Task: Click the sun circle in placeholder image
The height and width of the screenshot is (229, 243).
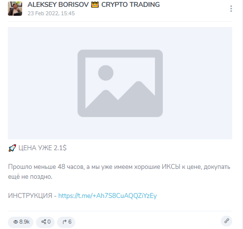Action: [x=106, y=73]
